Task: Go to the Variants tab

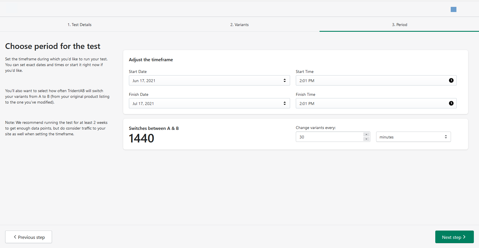Action: click(240, 25)
